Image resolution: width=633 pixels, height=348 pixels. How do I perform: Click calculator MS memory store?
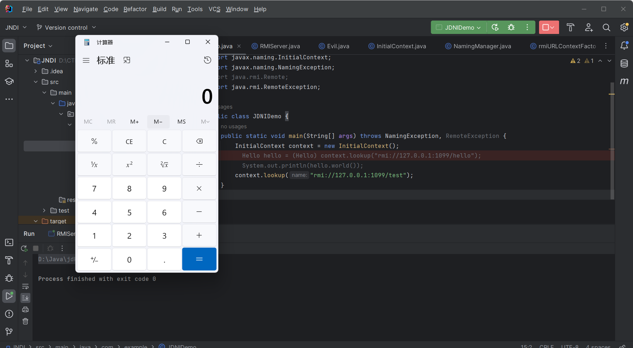[181, 121]
